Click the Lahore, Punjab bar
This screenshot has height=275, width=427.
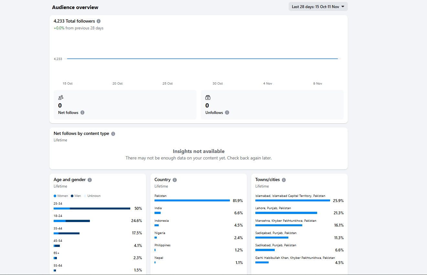(286, 213)
